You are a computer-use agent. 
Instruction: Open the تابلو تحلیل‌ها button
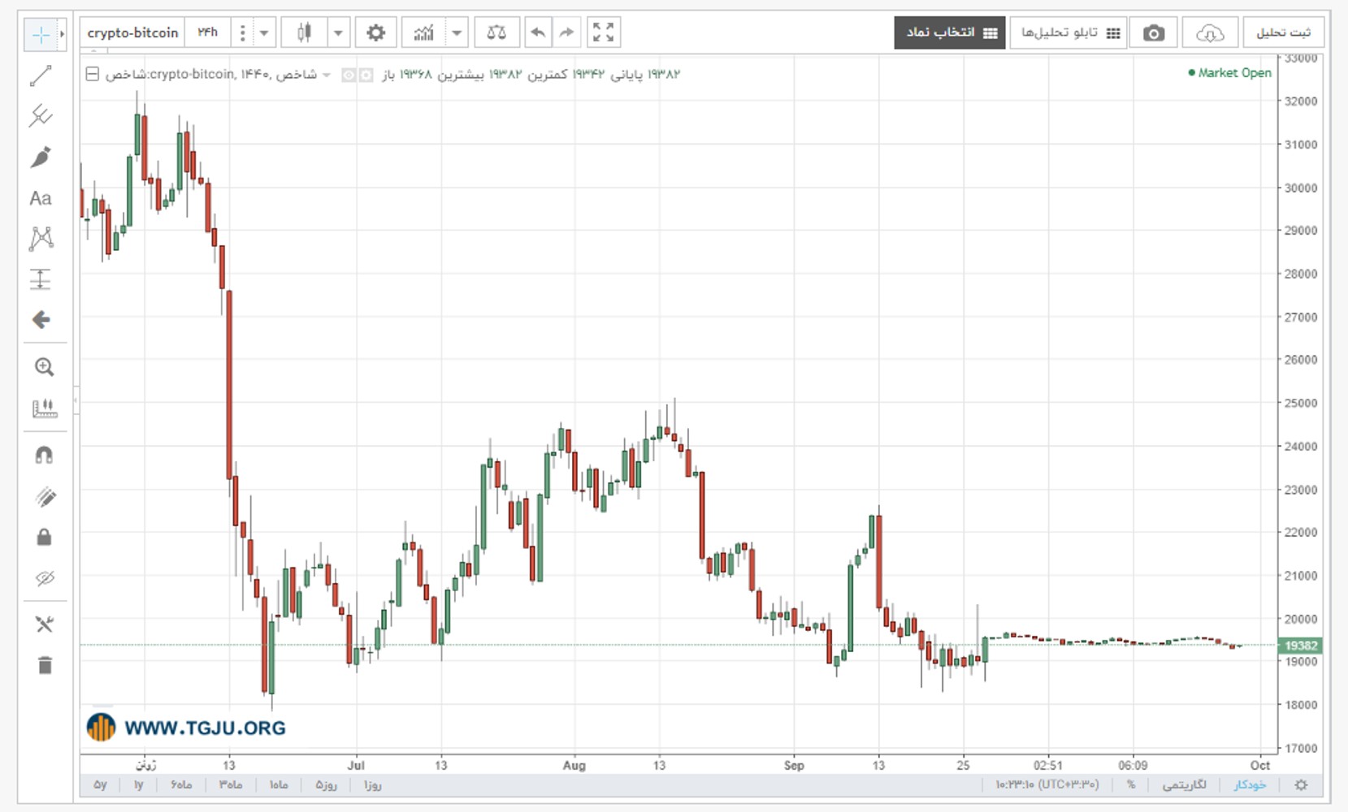tap(1068, 32)
